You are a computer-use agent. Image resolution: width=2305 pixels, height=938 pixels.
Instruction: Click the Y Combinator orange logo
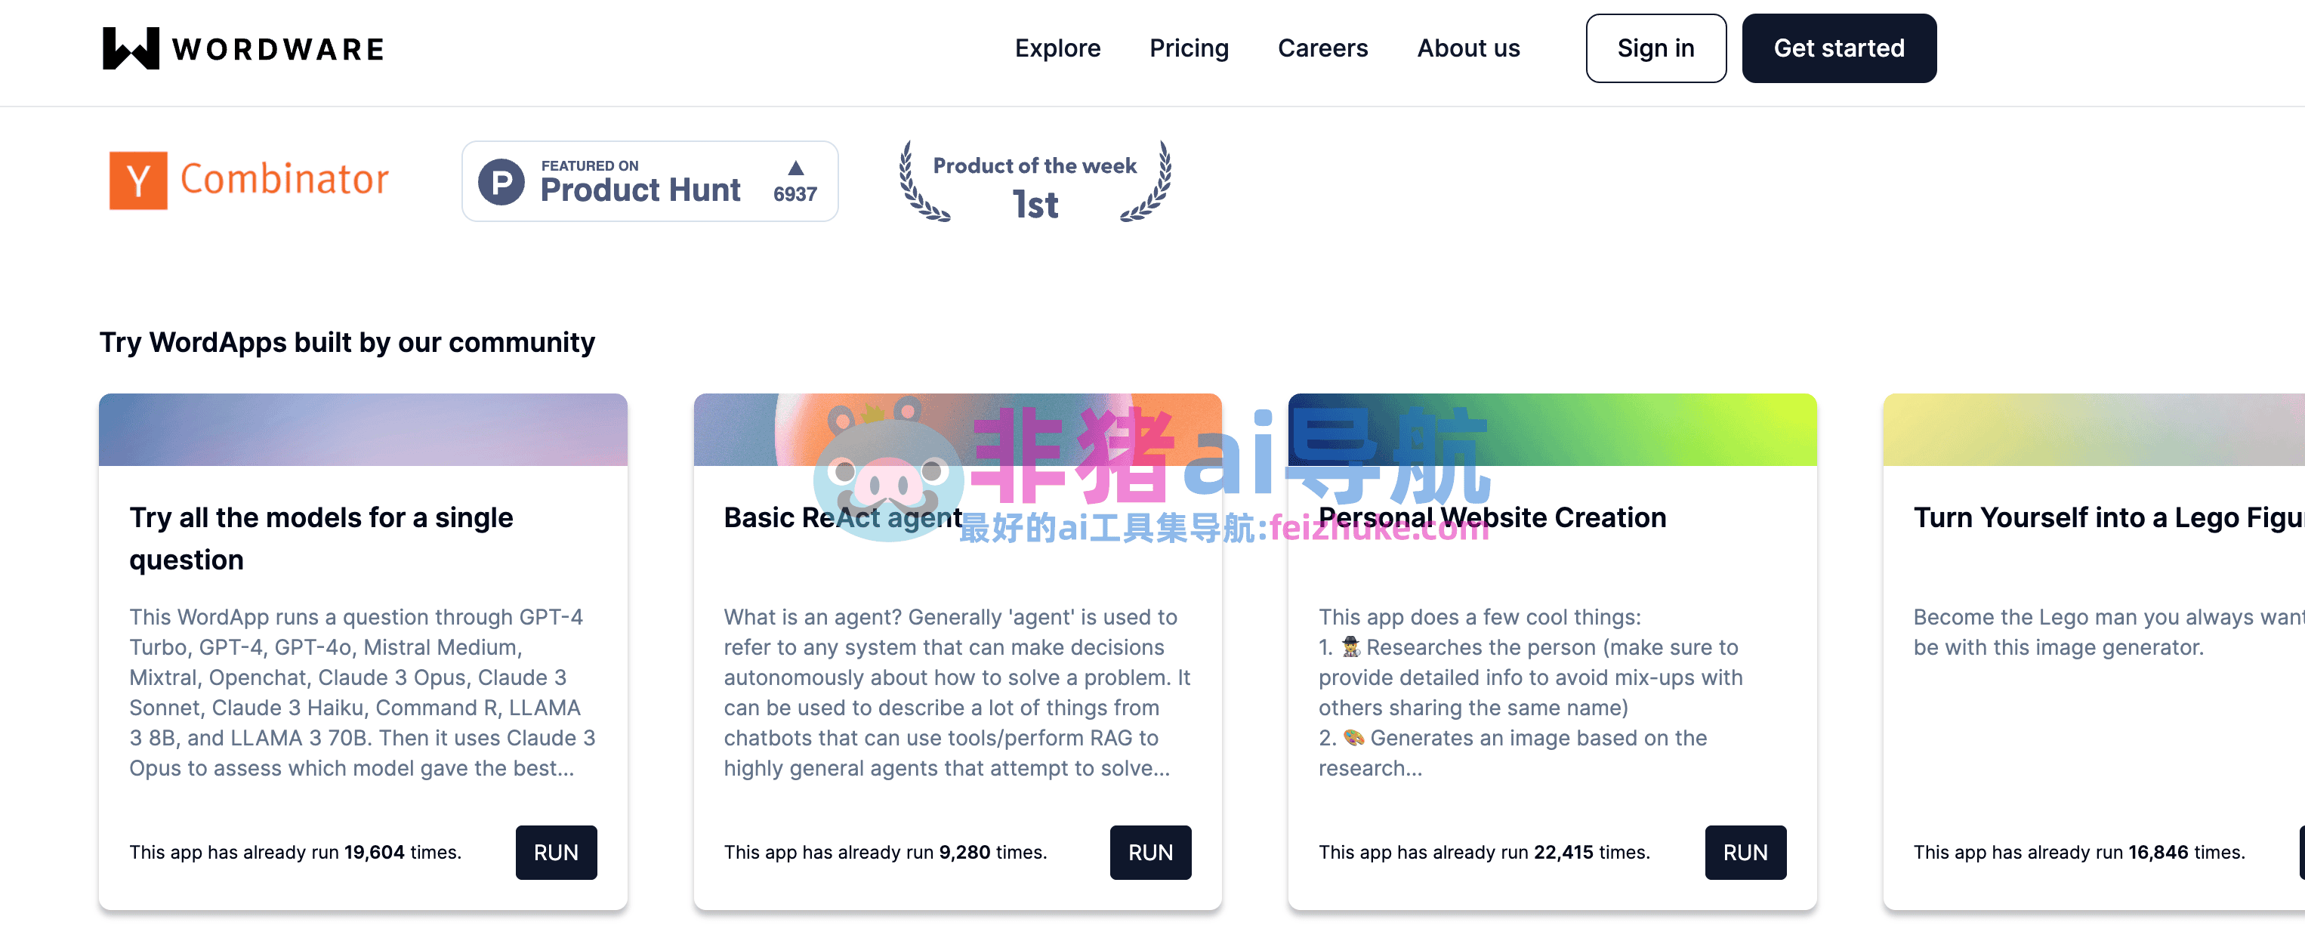point(137,180)
